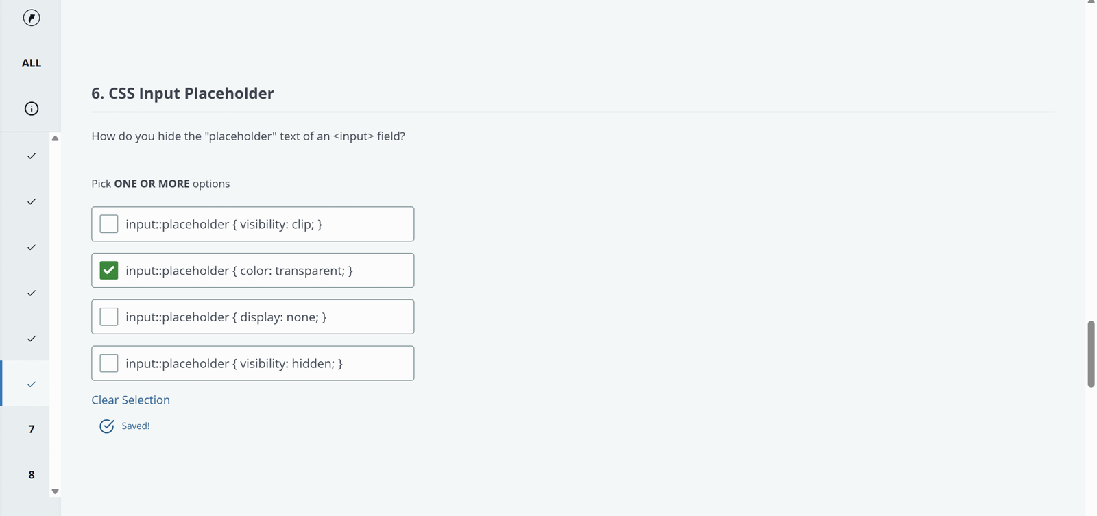Image resolution: width=1097 pixels, height=516 pixels.
Task: Select the current sixth question checkmark
Action: click(32, 384)
